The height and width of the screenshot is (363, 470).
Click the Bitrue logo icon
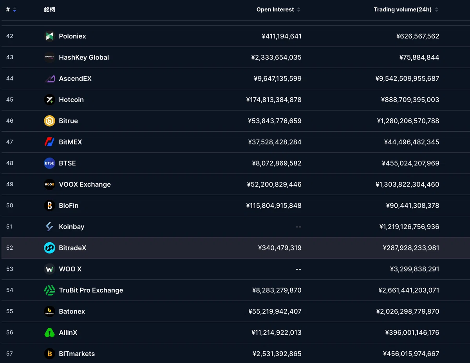tap(49, 121)
